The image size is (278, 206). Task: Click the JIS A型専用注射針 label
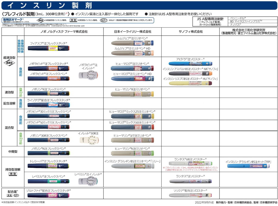pyautogui.click(x=210, y=19)
